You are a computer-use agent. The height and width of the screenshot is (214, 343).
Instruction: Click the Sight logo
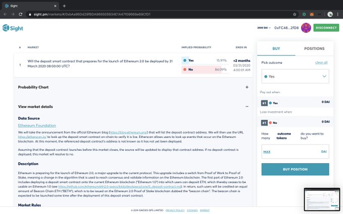coord(13,28)
